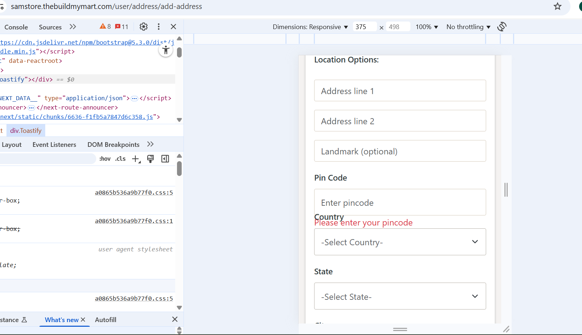
Task: Grab the viewport right resize handle
Action: [506, 190]
